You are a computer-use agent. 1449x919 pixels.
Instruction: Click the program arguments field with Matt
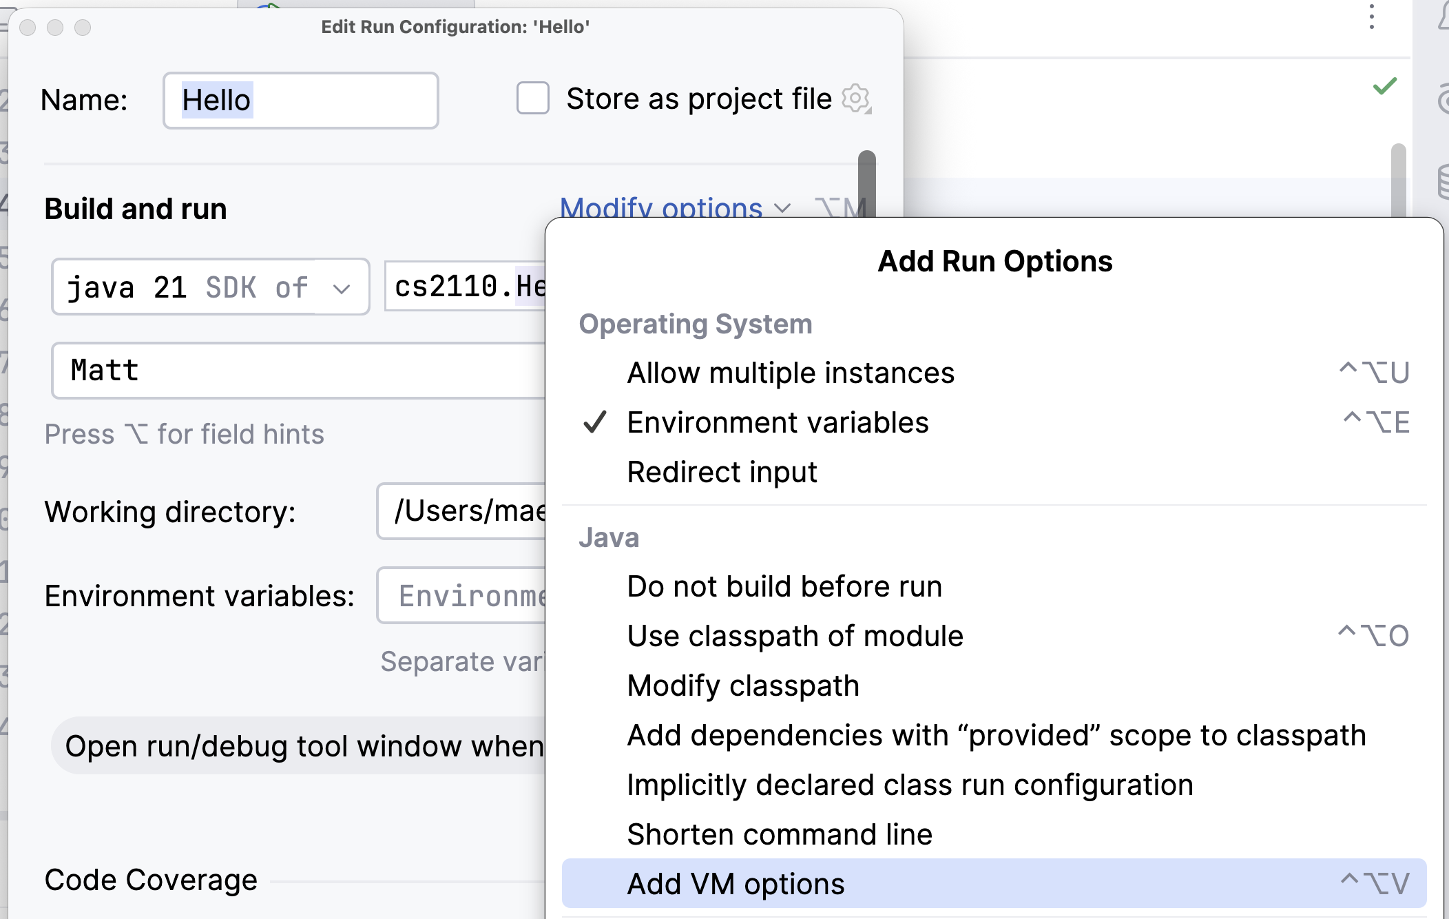click(296, 371)
